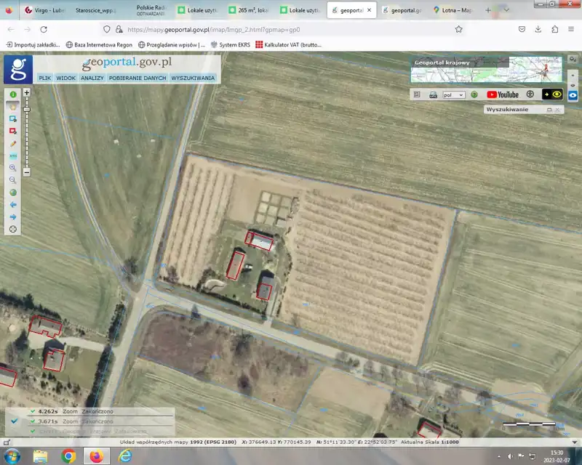Viewport: 582px width, 465px height.
Task: Open the printer icon in map toolbar
Action: [x=433, y=94]
